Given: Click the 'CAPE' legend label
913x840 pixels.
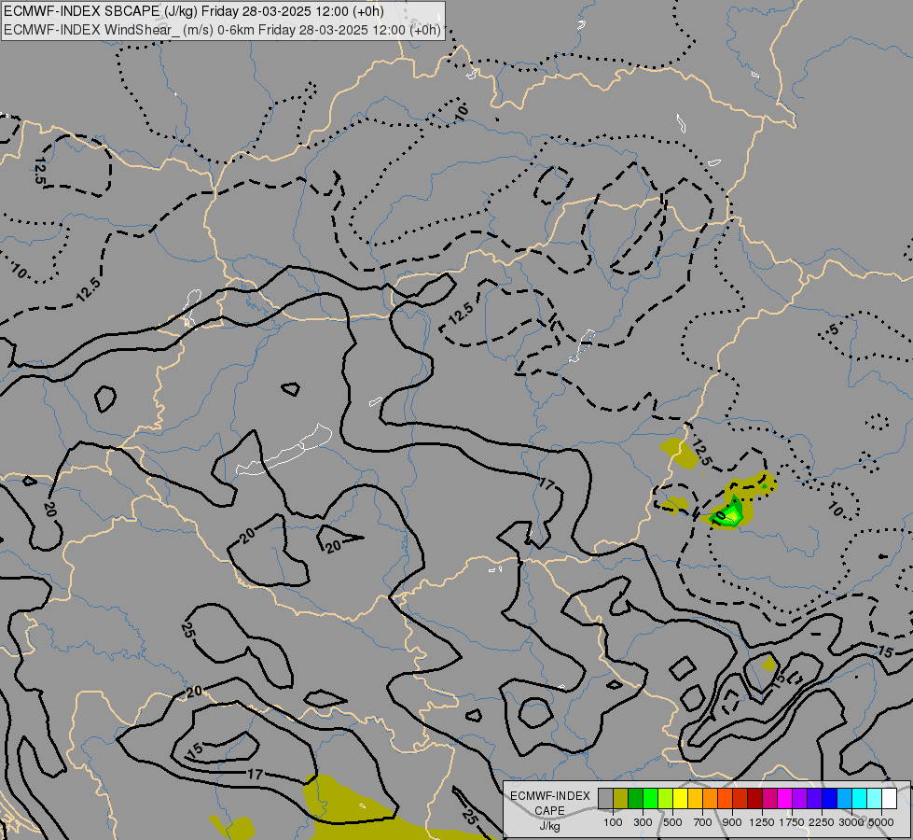Looking at the screenshot, I should point(550,810).
